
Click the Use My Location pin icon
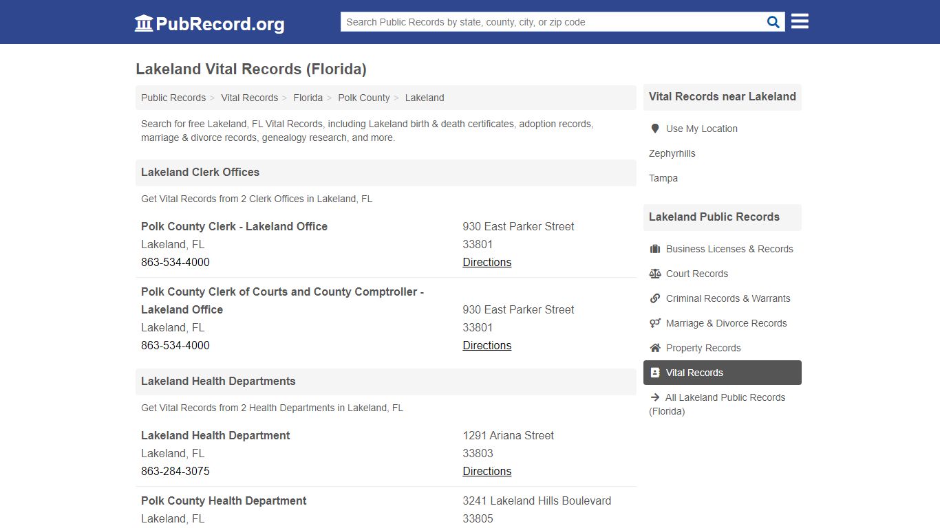point(655,129)
